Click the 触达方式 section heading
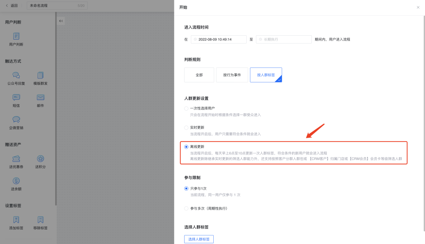The height and width of the screenshot is (244, 425). coord(13,61)
